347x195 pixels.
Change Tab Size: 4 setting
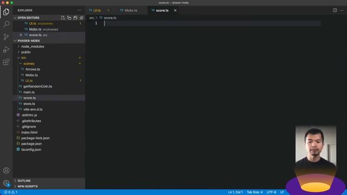pos(255,192)
